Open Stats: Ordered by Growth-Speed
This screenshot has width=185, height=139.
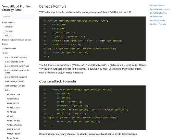(x=17, y=71)
